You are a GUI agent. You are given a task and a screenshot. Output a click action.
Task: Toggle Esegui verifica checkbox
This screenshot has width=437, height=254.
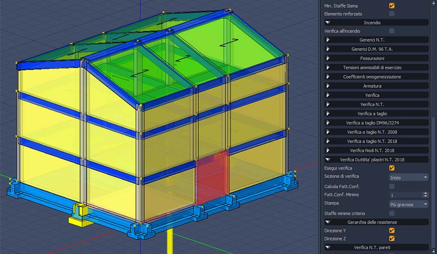[391, 168]
